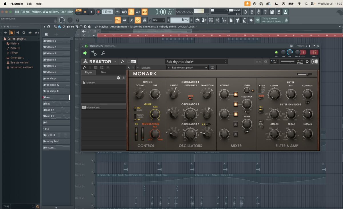Image resolution: width=343 pixels, height=209 pixels.
Task: Click the one-click audio recording microphone icon
Action: click(259, 12)
